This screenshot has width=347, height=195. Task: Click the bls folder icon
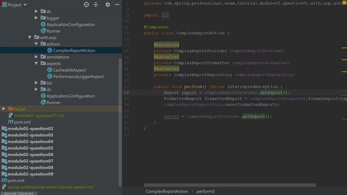[43, 83]
